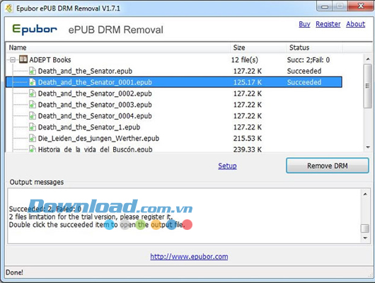
Task: Click the file list scrollbar thumb
Action: pyautogui.click(x=368, y=86)
